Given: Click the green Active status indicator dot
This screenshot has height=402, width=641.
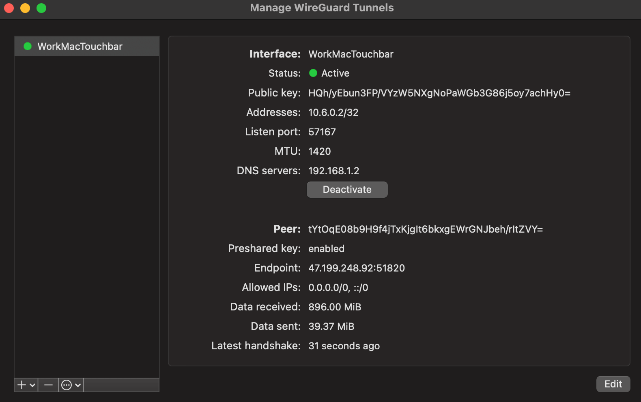Looking at the screenshot, I should click(313, 73).
